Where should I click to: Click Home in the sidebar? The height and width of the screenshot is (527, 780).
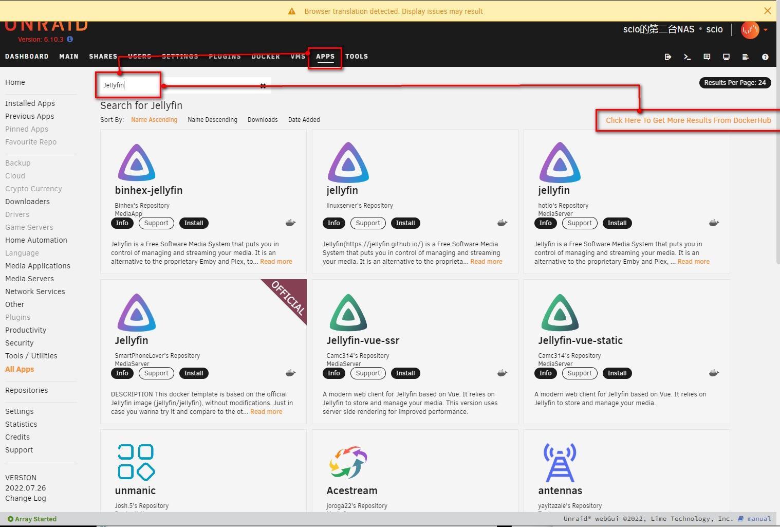(15, 82)
